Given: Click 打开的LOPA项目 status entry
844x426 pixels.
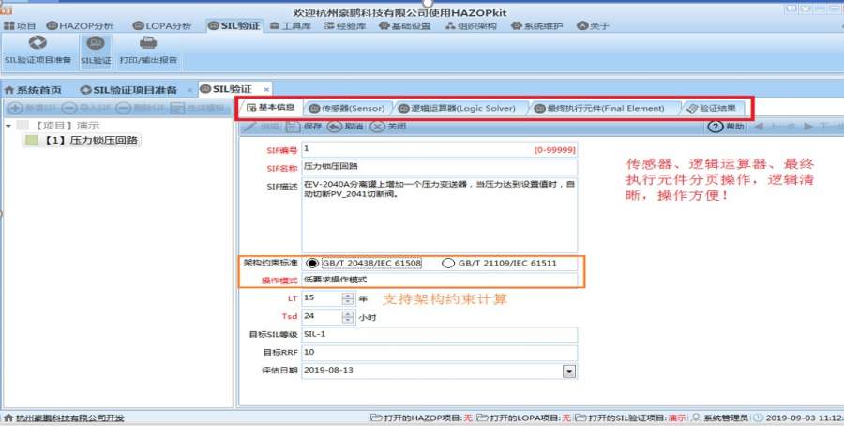Looking at the screenshot, I should [x=523, y=418].
